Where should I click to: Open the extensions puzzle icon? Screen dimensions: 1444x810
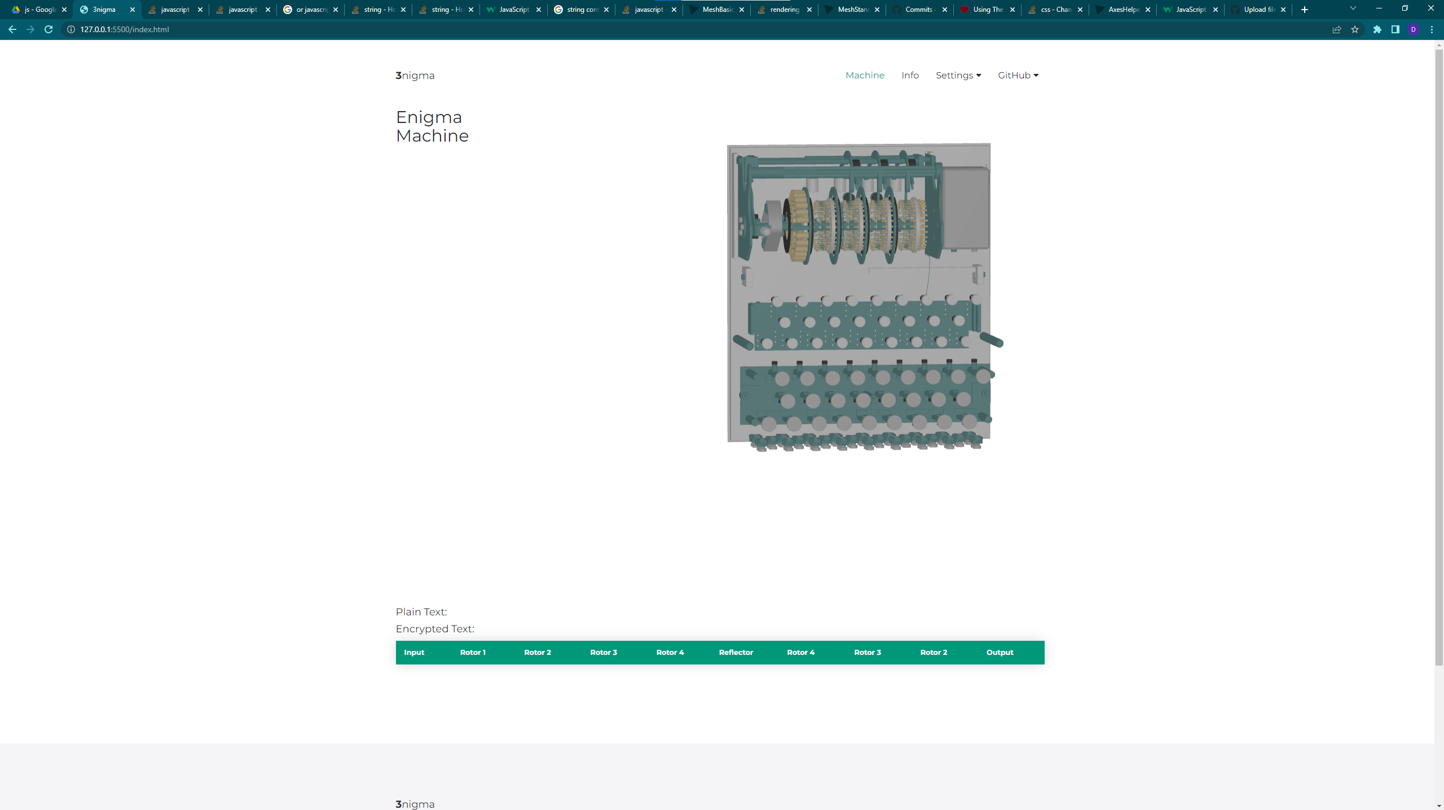tap(1377, 29)
